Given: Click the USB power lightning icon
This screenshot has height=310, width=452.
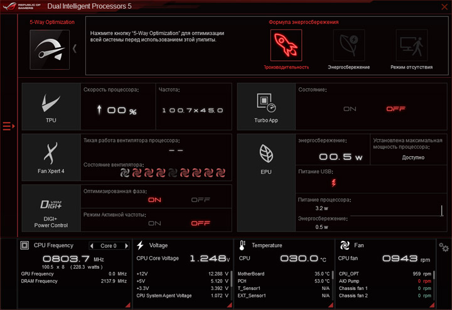Looking at the screenshot, I should click(x=333, y=183).
